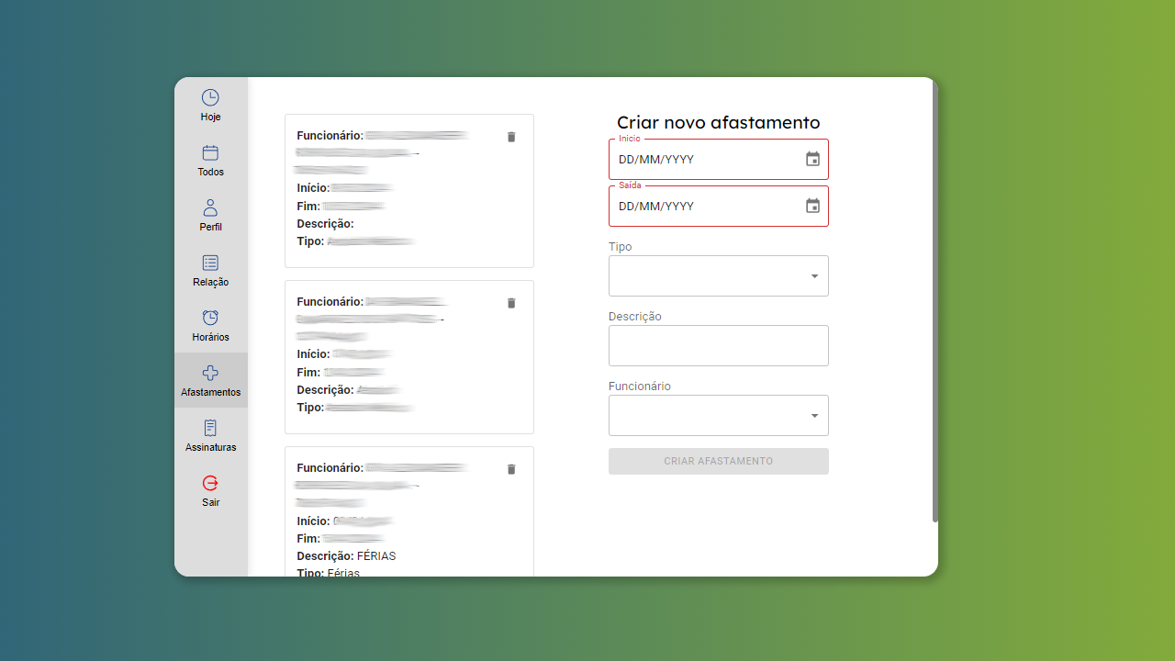The height and width of the screenshot is (661, 1175).
Task: Click the red Sair logout icon
Action: [210, 484]
